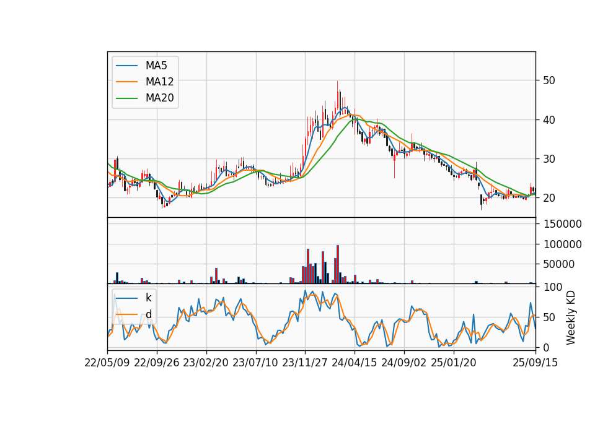The width and height of the screenshot is (595, 427).
Task: Click the MA20 legend label
Action: (159, 98)
